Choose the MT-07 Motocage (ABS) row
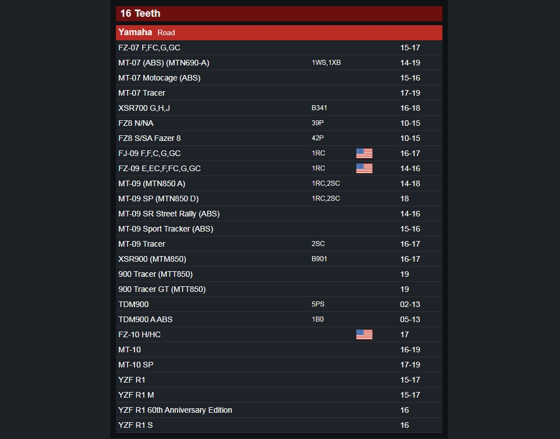This screenshot has height=439, width=560. (279, 78)
